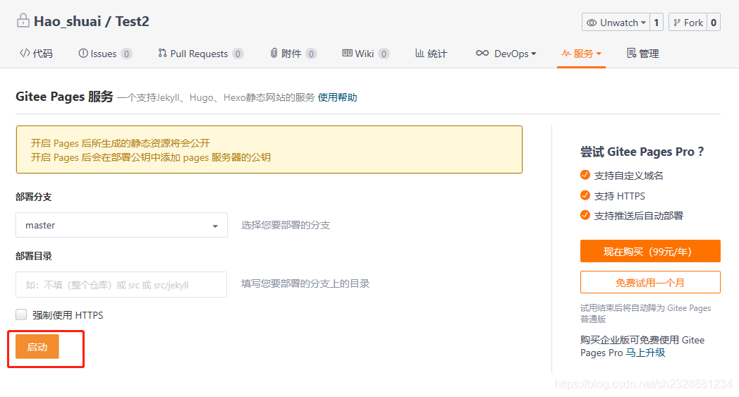The image size is (739, 397).
Task: Click the 尝试 Gitee Pages Pro ? heading
Action: click(642, 152)
